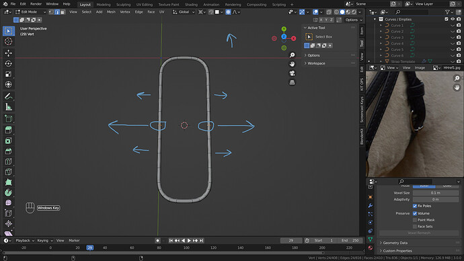The image size is (464, 261).
Task: Open the Mesh menu in viewport header
Action: [111, 12]
